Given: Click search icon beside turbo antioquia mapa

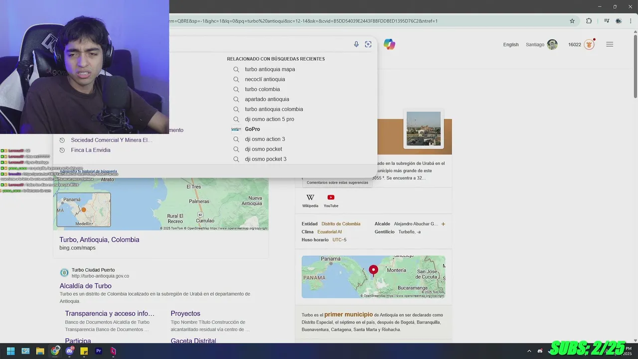Looking at the screenshot, I should (236, 69).
